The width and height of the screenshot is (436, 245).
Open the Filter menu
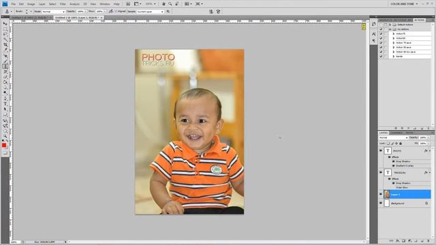tap(63, 4)
